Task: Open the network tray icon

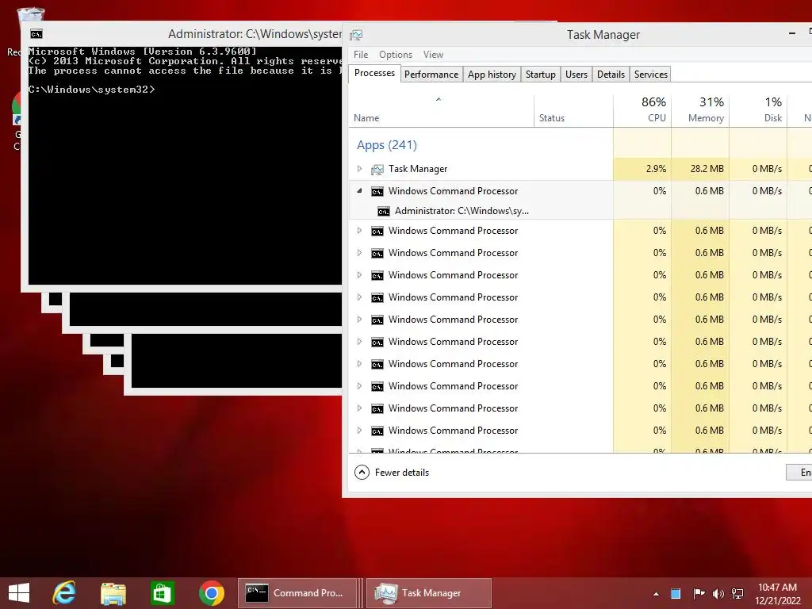Action: (737, 593)
